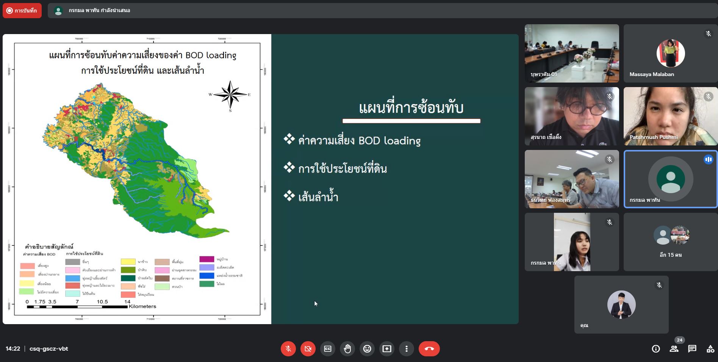Image resolution: width=718 pixels, height=362 pixels.
Task: Toggle closed captions
Action: pos(328,349)
